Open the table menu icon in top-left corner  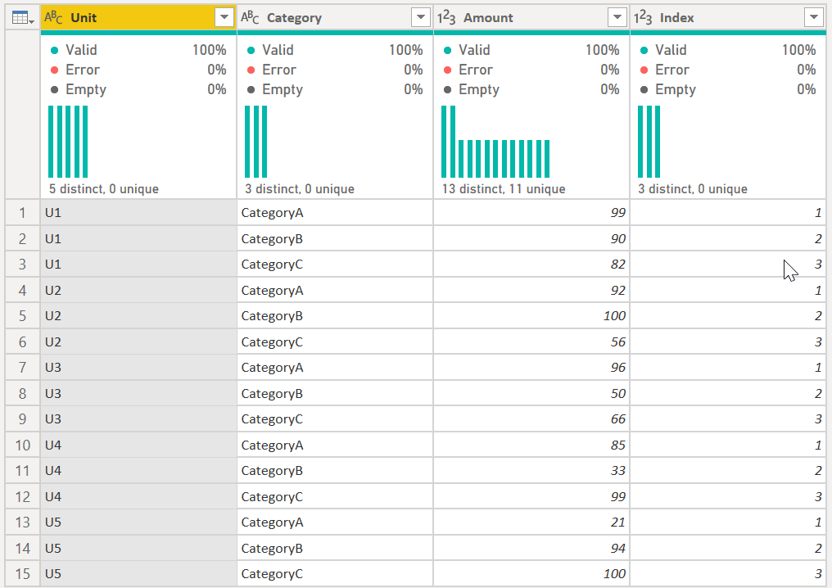coord(23,18)
